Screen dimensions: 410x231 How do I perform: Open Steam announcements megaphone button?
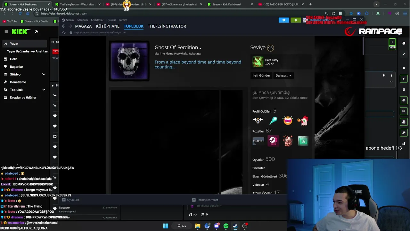pyautogui.click(x=284, y=20)
